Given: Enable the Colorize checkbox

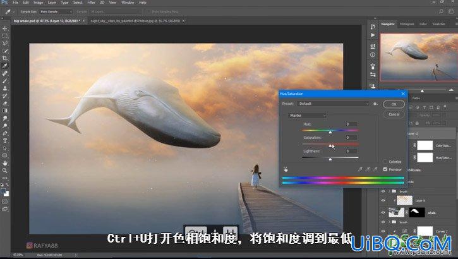Looking at the screenshot, I should pos(385,162).
